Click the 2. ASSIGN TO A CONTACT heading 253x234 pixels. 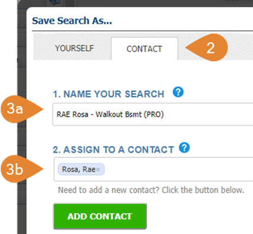point(113,150)
